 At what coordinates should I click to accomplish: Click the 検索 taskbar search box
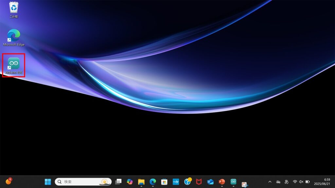click(x=83, y=181)
